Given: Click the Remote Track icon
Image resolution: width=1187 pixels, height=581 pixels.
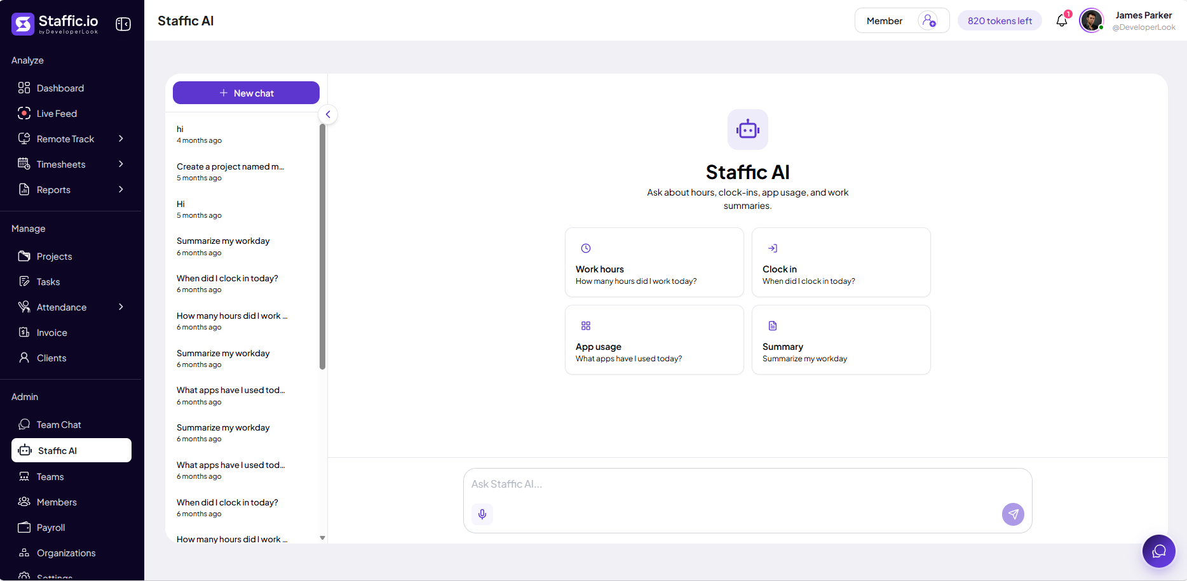Looking at the screenshot, I should 24,138.
